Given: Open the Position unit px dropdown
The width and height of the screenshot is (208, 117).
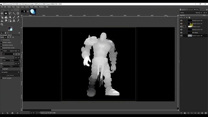Looking at the screenshot, I should 17,58.
